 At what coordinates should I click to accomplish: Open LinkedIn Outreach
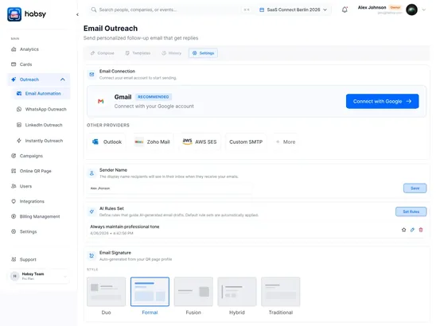(x=41, y=125)
